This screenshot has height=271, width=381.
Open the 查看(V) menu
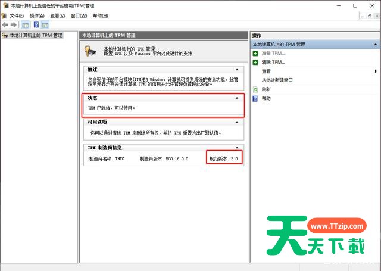click(x=58, y=16)
